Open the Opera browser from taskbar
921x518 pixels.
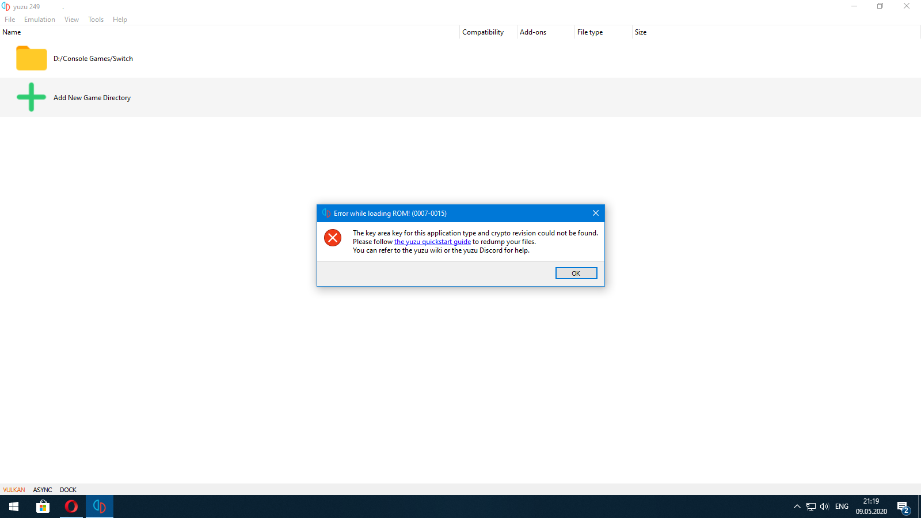[x=71, y=506]
